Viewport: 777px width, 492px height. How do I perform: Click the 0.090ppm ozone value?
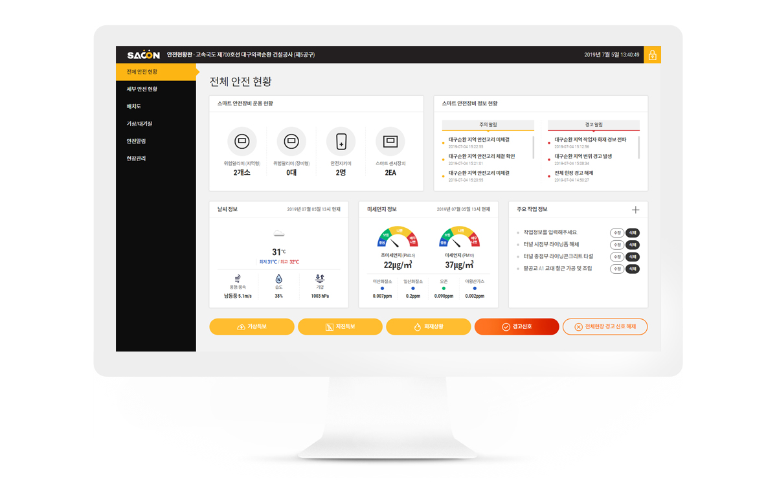pos(444,296)
